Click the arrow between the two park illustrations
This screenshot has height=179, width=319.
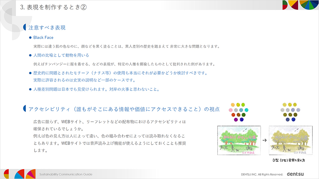(x=265, y=140)
